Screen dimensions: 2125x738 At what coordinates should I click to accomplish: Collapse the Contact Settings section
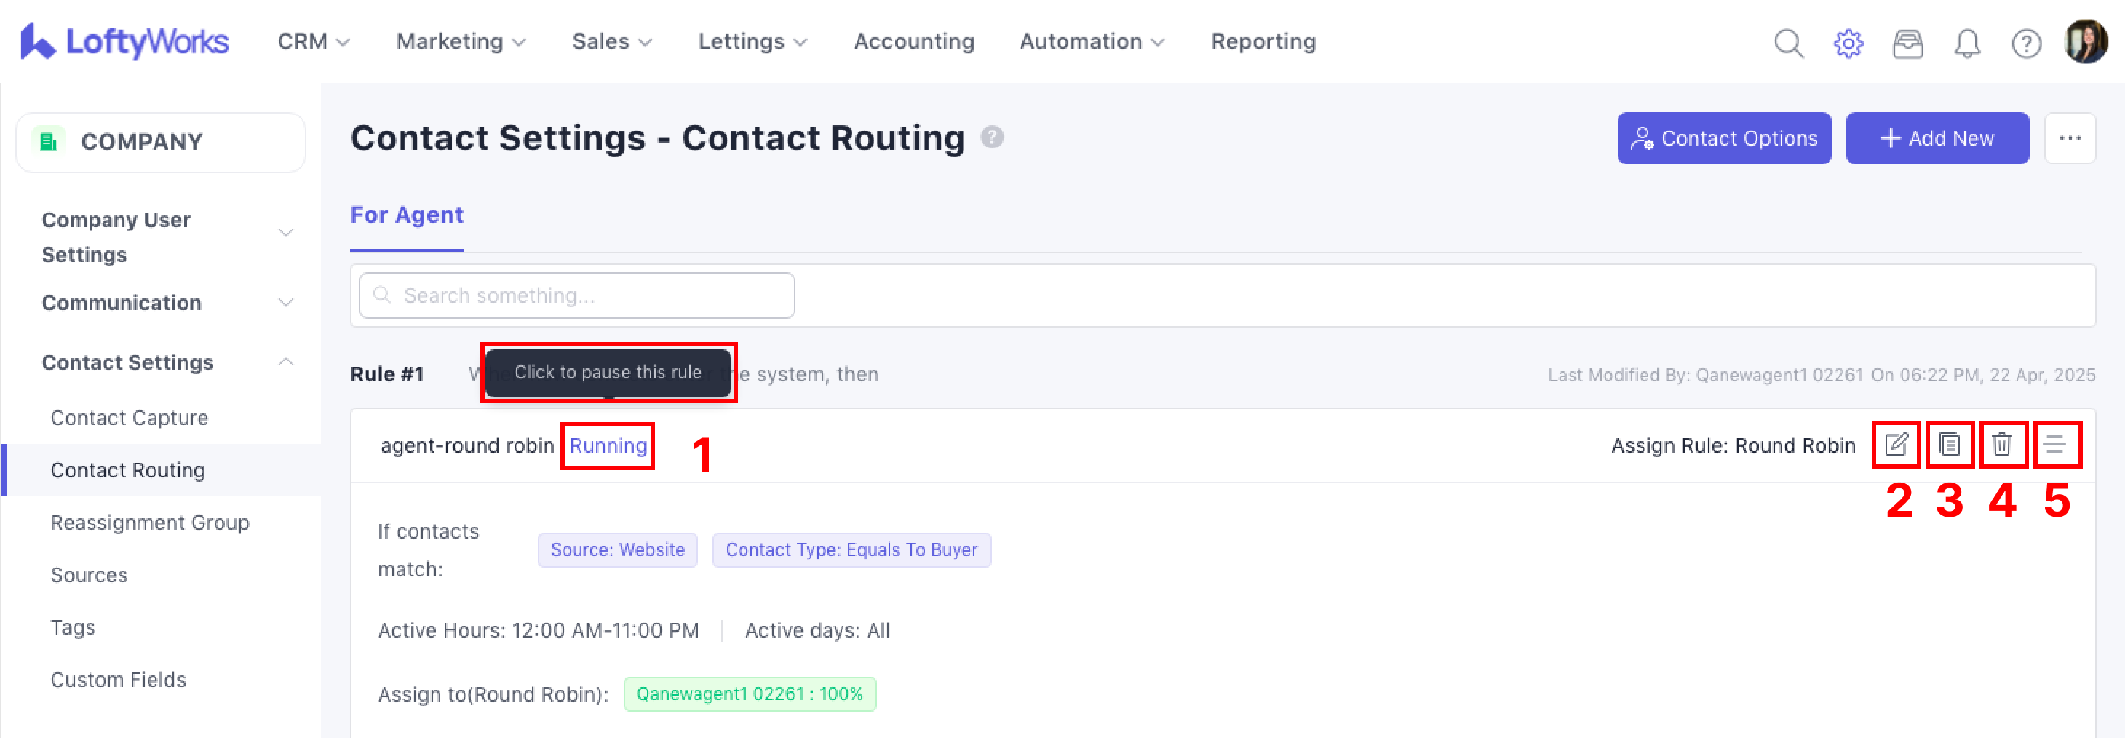click(x=285, y=362)
